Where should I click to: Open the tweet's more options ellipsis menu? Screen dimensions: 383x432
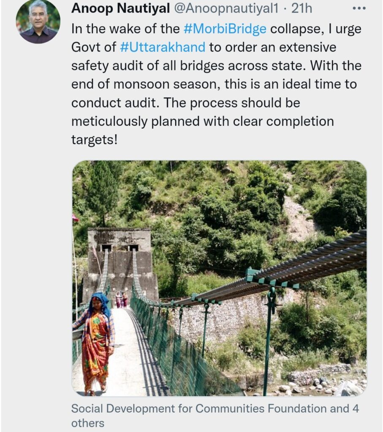coord(359,8)
